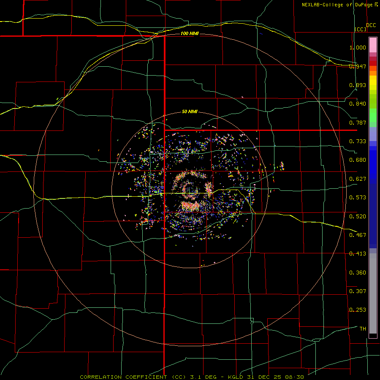Click the 0.253 scale value
Viewport: 380px width, 380px height.
(358, 310)
